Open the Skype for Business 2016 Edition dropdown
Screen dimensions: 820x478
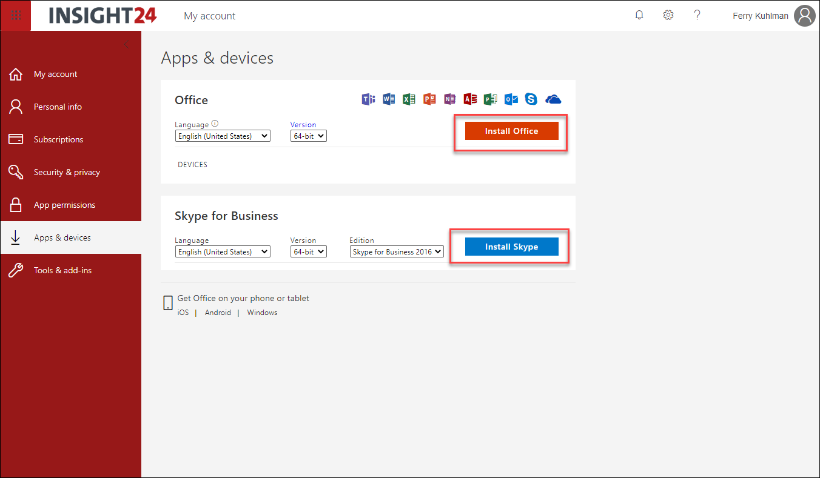tap(397, 252)
